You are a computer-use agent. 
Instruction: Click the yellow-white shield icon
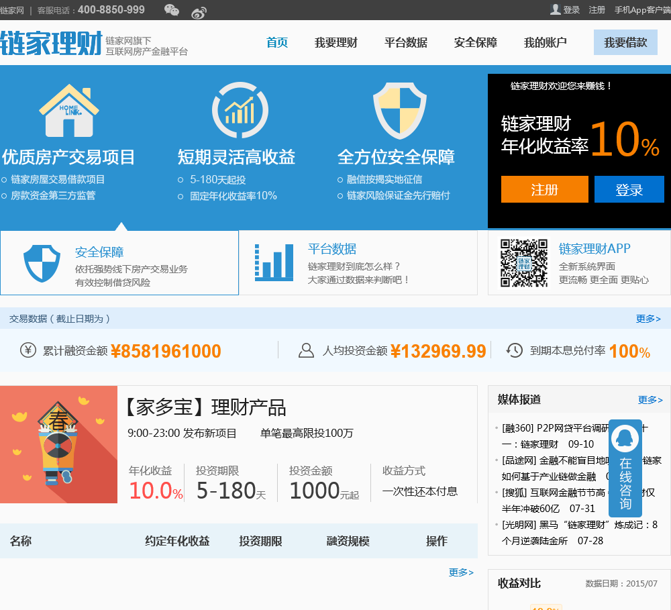tap(400, 111)
